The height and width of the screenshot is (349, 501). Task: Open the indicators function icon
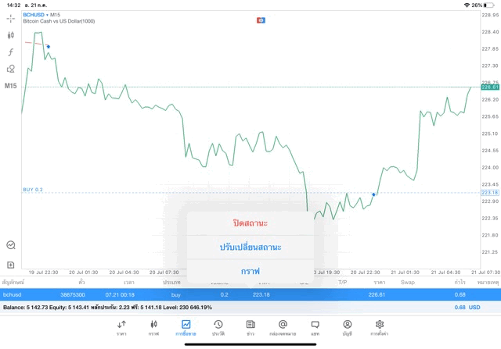pyautogui.click(x=11, y=52)
